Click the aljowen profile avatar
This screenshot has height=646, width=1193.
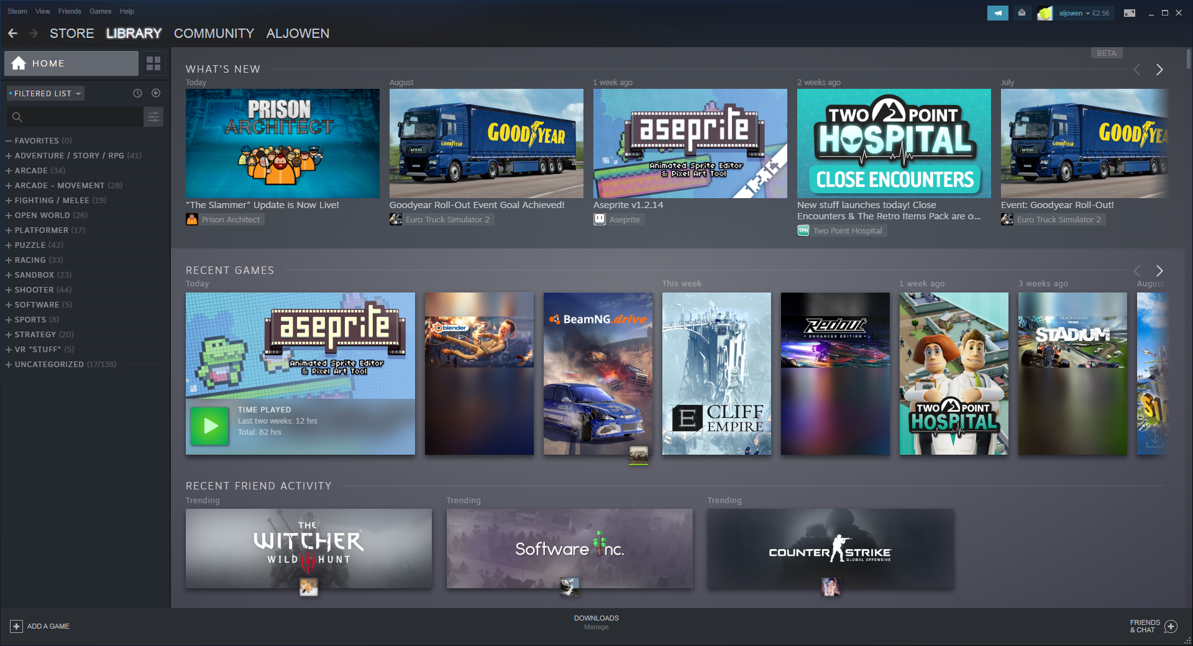click(x=1045, y=12)
